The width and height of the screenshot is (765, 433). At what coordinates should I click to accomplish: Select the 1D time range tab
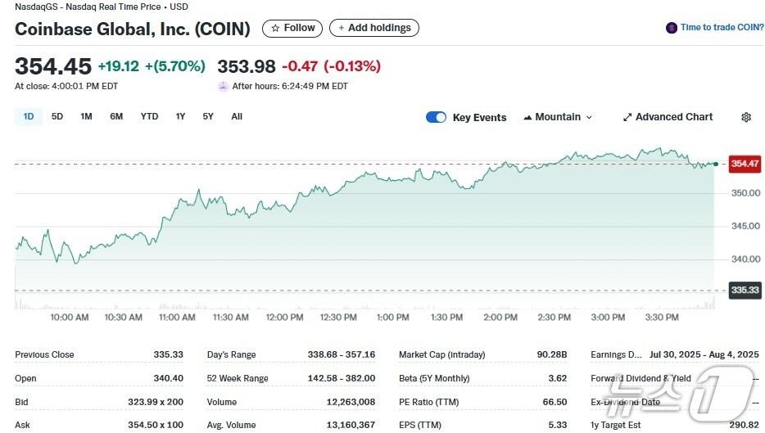tap(29, 116)
